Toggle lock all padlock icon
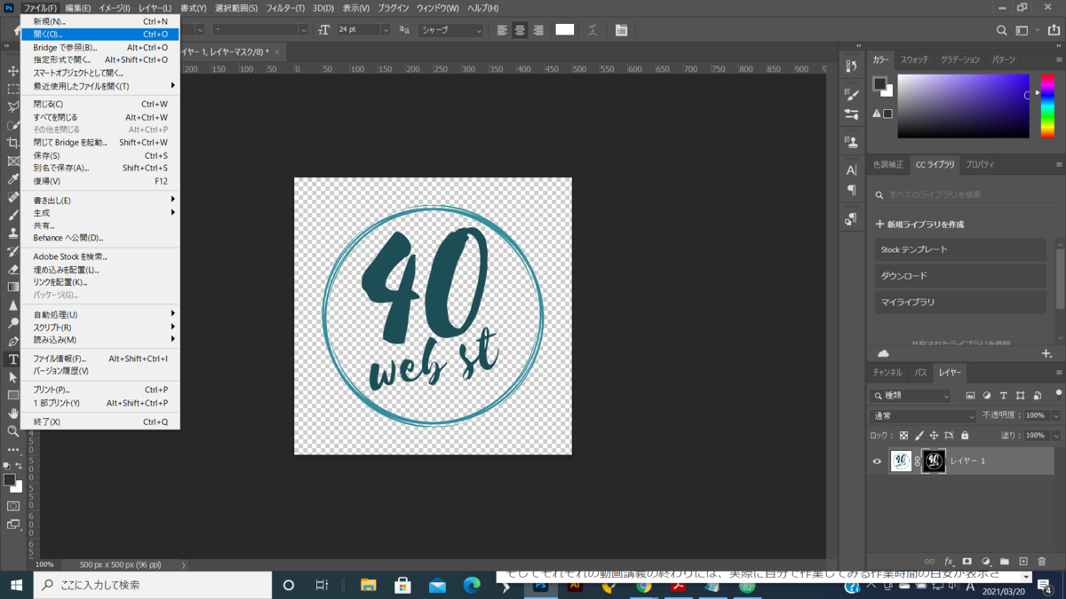The height and width of the screenshot is (599, 1066). click(965, 436)
